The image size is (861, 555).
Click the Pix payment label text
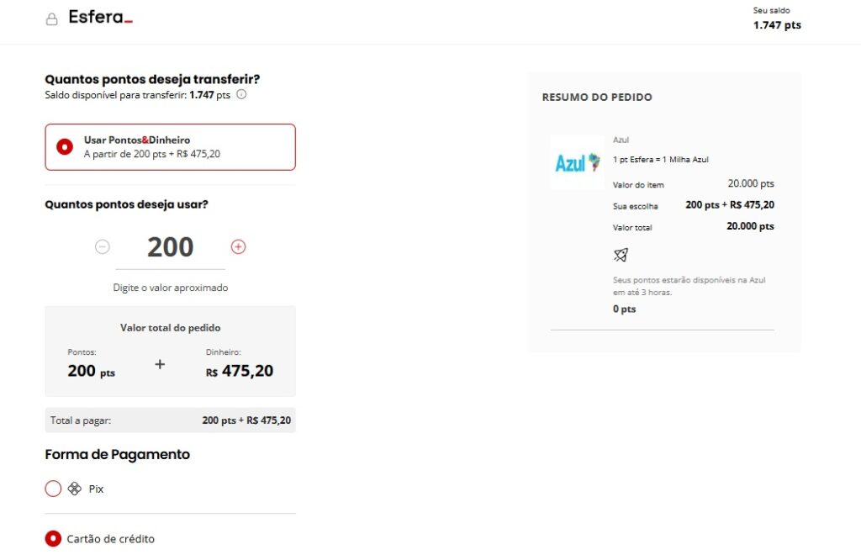(97, 489)
